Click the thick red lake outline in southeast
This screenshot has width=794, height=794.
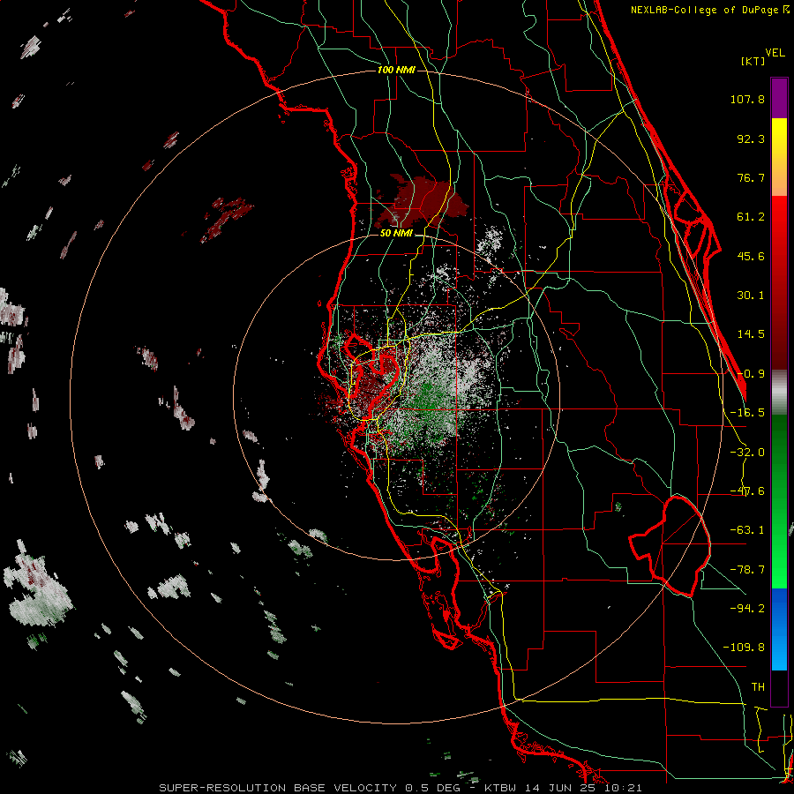pyautogui.click(x=670, y=546)
